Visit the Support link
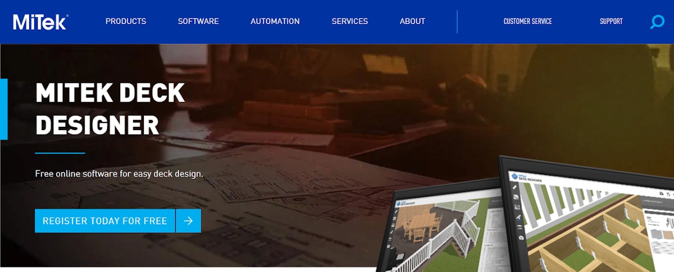This screenshot has height=272, width=674. click(x=611, y=21)
